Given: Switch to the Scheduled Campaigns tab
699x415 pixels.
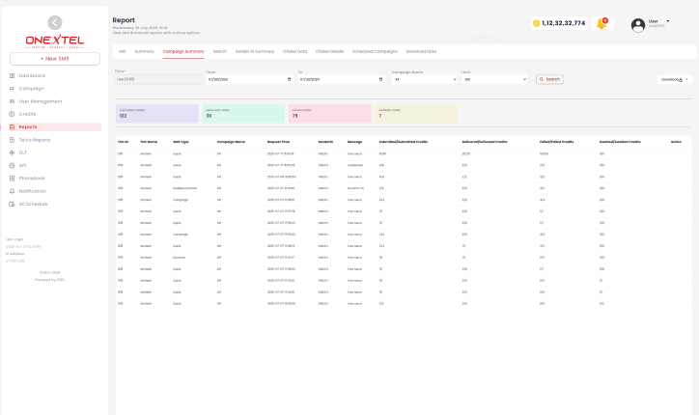Looking at the screenshot, I should tap(375, 50).
